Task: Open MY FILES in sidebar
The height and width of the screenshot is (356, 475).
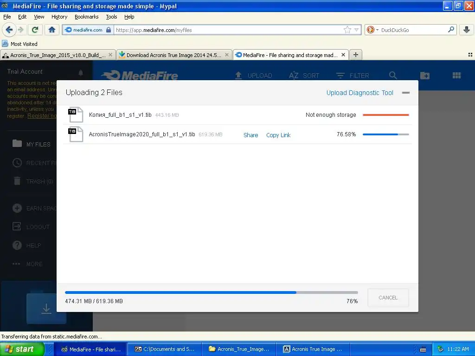Action: tap(32, 144)
